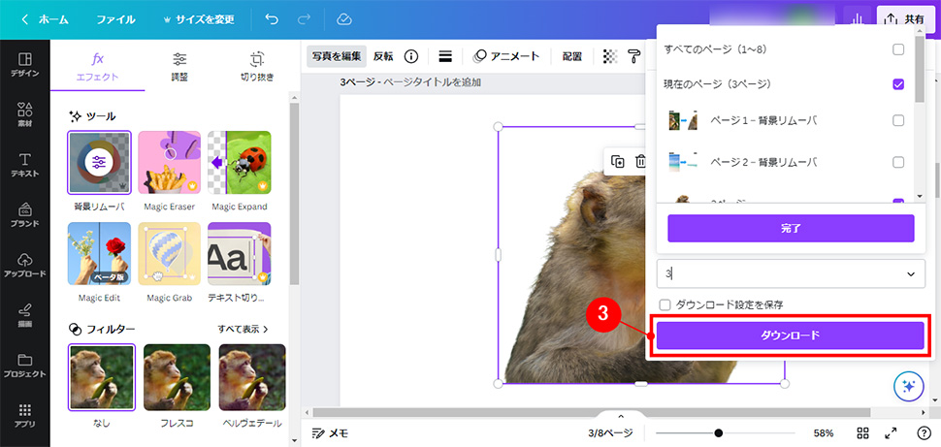Open the 素材 elements panel

point(24,114)
